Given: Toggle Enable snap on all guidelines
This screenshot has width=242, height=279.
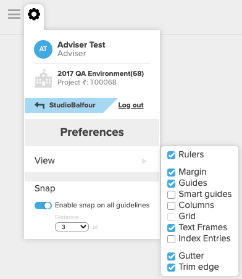Looking at the screenshot, I should click(43, 206).
